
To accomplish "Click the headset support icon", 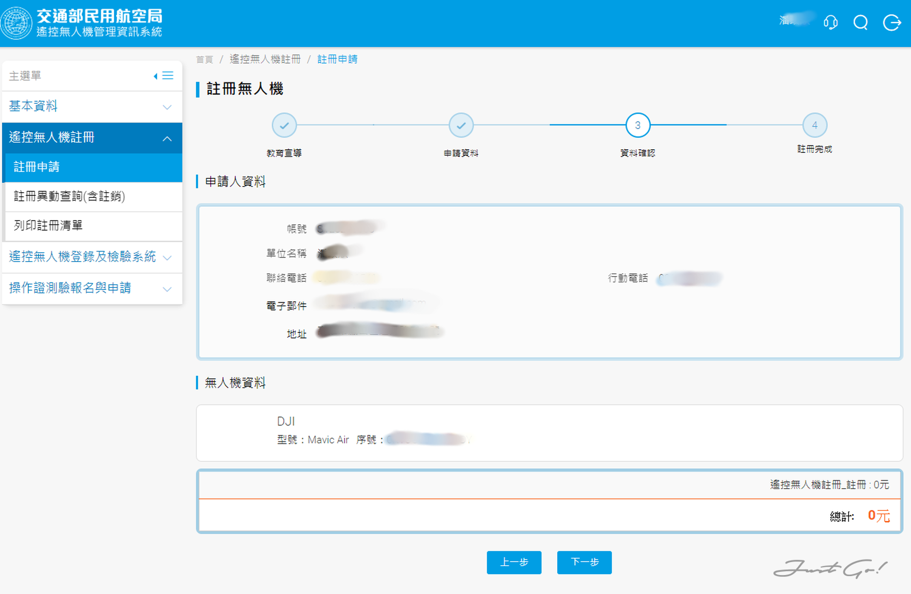I will click(x=831, y=23).
